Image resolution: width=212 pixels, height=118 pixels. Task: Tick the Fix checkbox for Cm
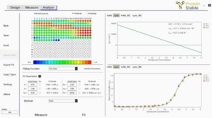pyautogui.click(x=40, y=93)
